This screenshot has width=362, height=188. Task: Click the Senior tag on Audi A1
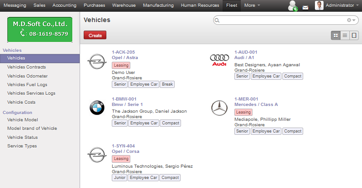tap(242, 76)
